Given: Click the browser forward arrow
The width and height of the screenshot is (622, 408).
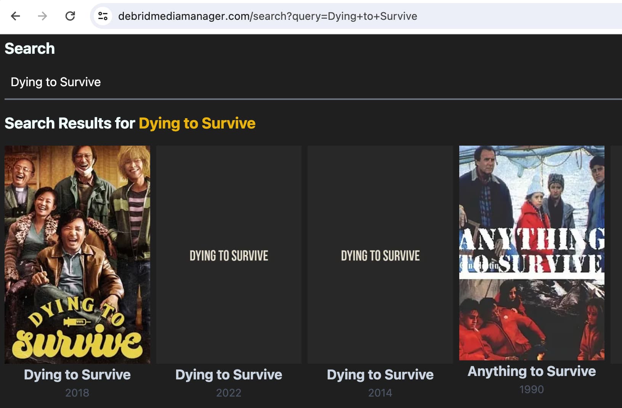Looking at the screenshot, I should (43, 16).
